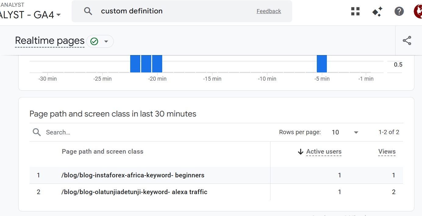
Task: Open the Help question mark icon
Action: coord(399,11)
